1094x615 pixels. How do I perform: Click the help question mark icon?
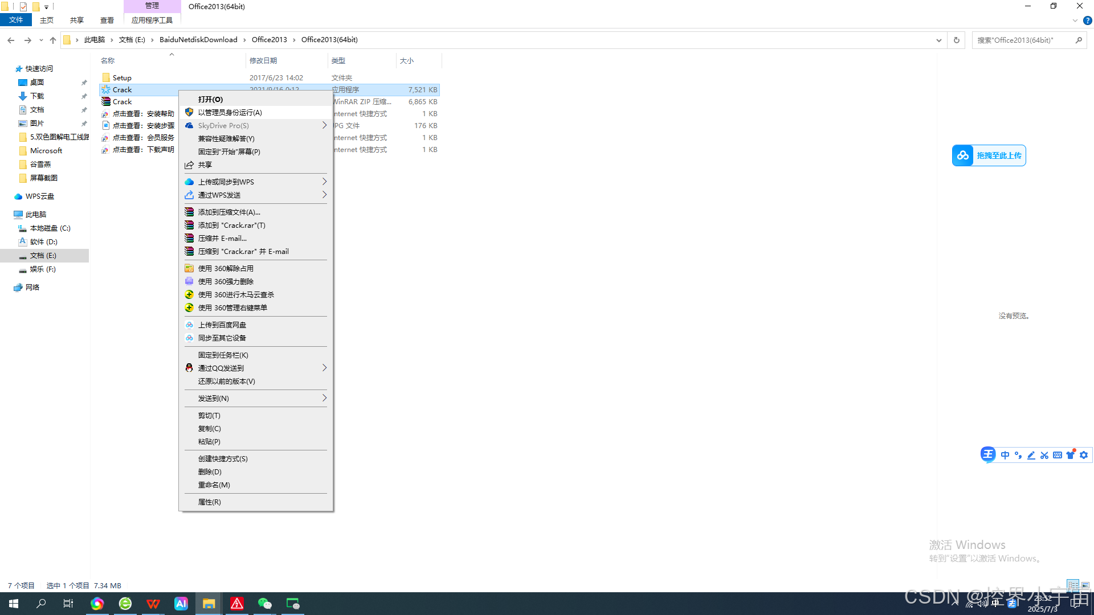click(1087, 20)
